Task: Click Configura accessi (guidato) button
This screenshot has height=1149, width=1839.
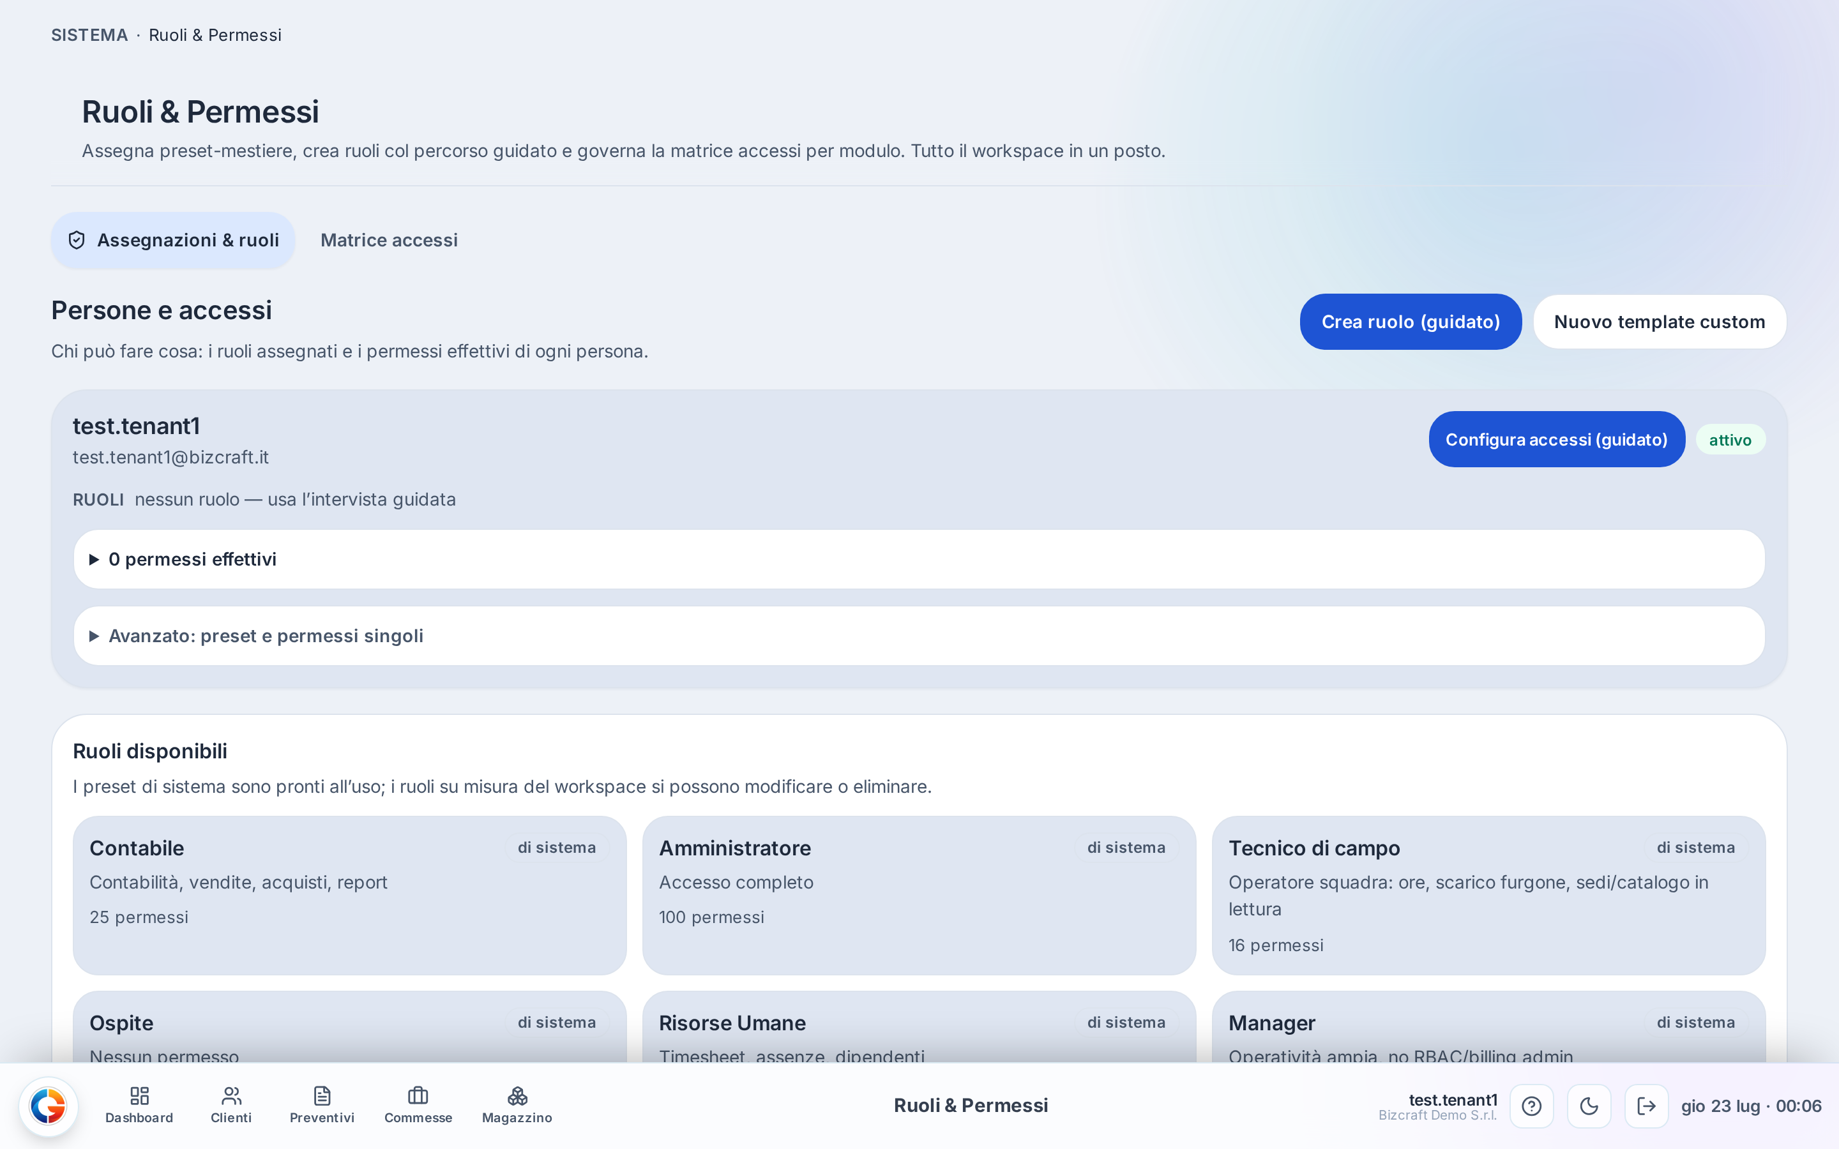Action: point(1556,439)
